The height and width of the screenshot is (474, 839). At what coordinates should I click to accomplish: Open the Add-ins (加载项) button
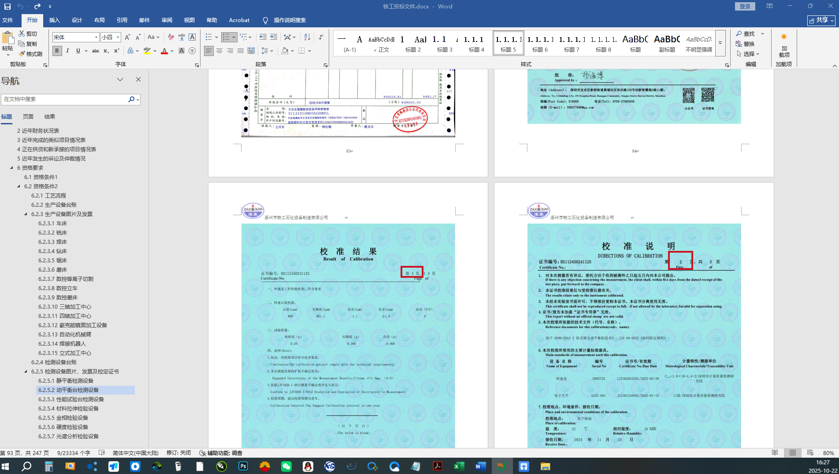point(784,45)
